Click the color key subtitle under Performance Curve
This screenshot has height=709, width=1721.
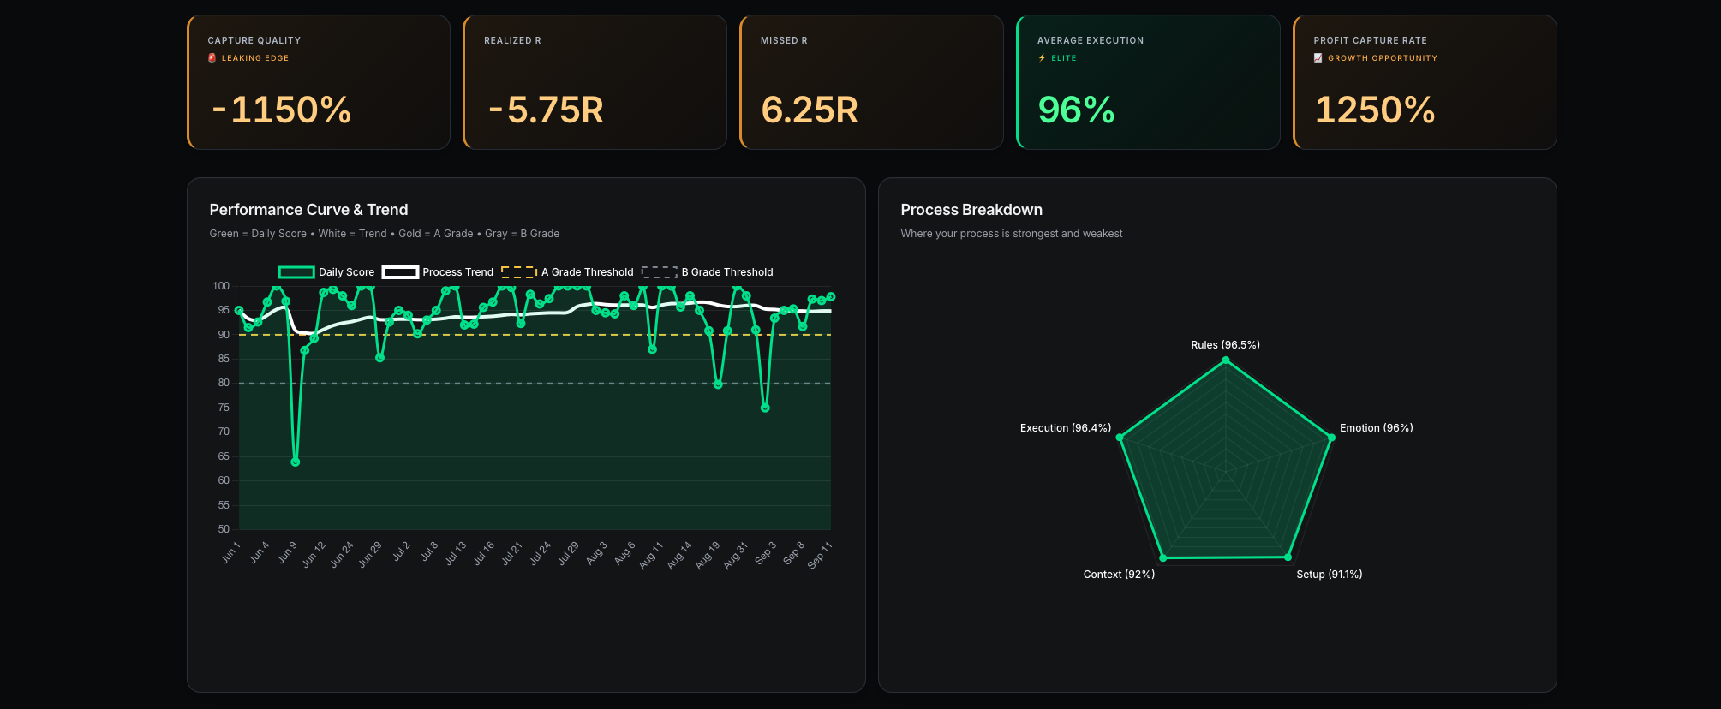[385, 234]
